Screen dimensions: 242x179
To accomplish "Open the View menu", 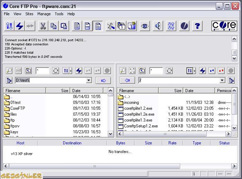I will click(17, 14).
